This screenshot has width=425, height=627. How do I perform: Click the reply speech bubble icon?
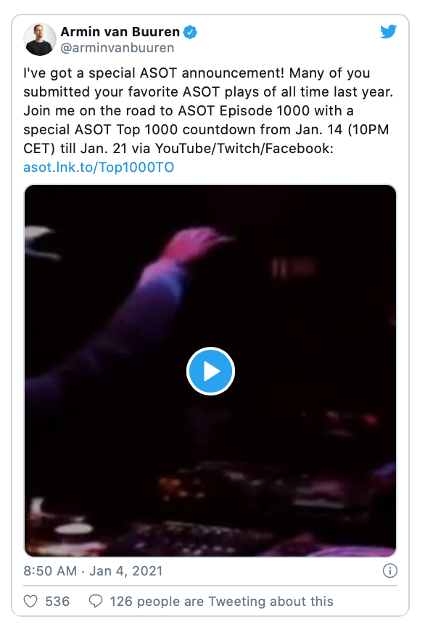click(96, 601)
